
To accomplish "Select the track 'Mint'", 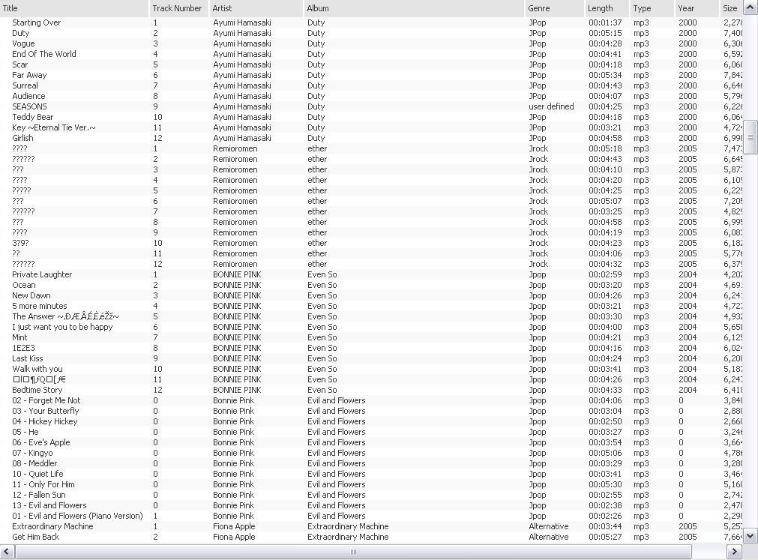I will [x=19, y=338].
